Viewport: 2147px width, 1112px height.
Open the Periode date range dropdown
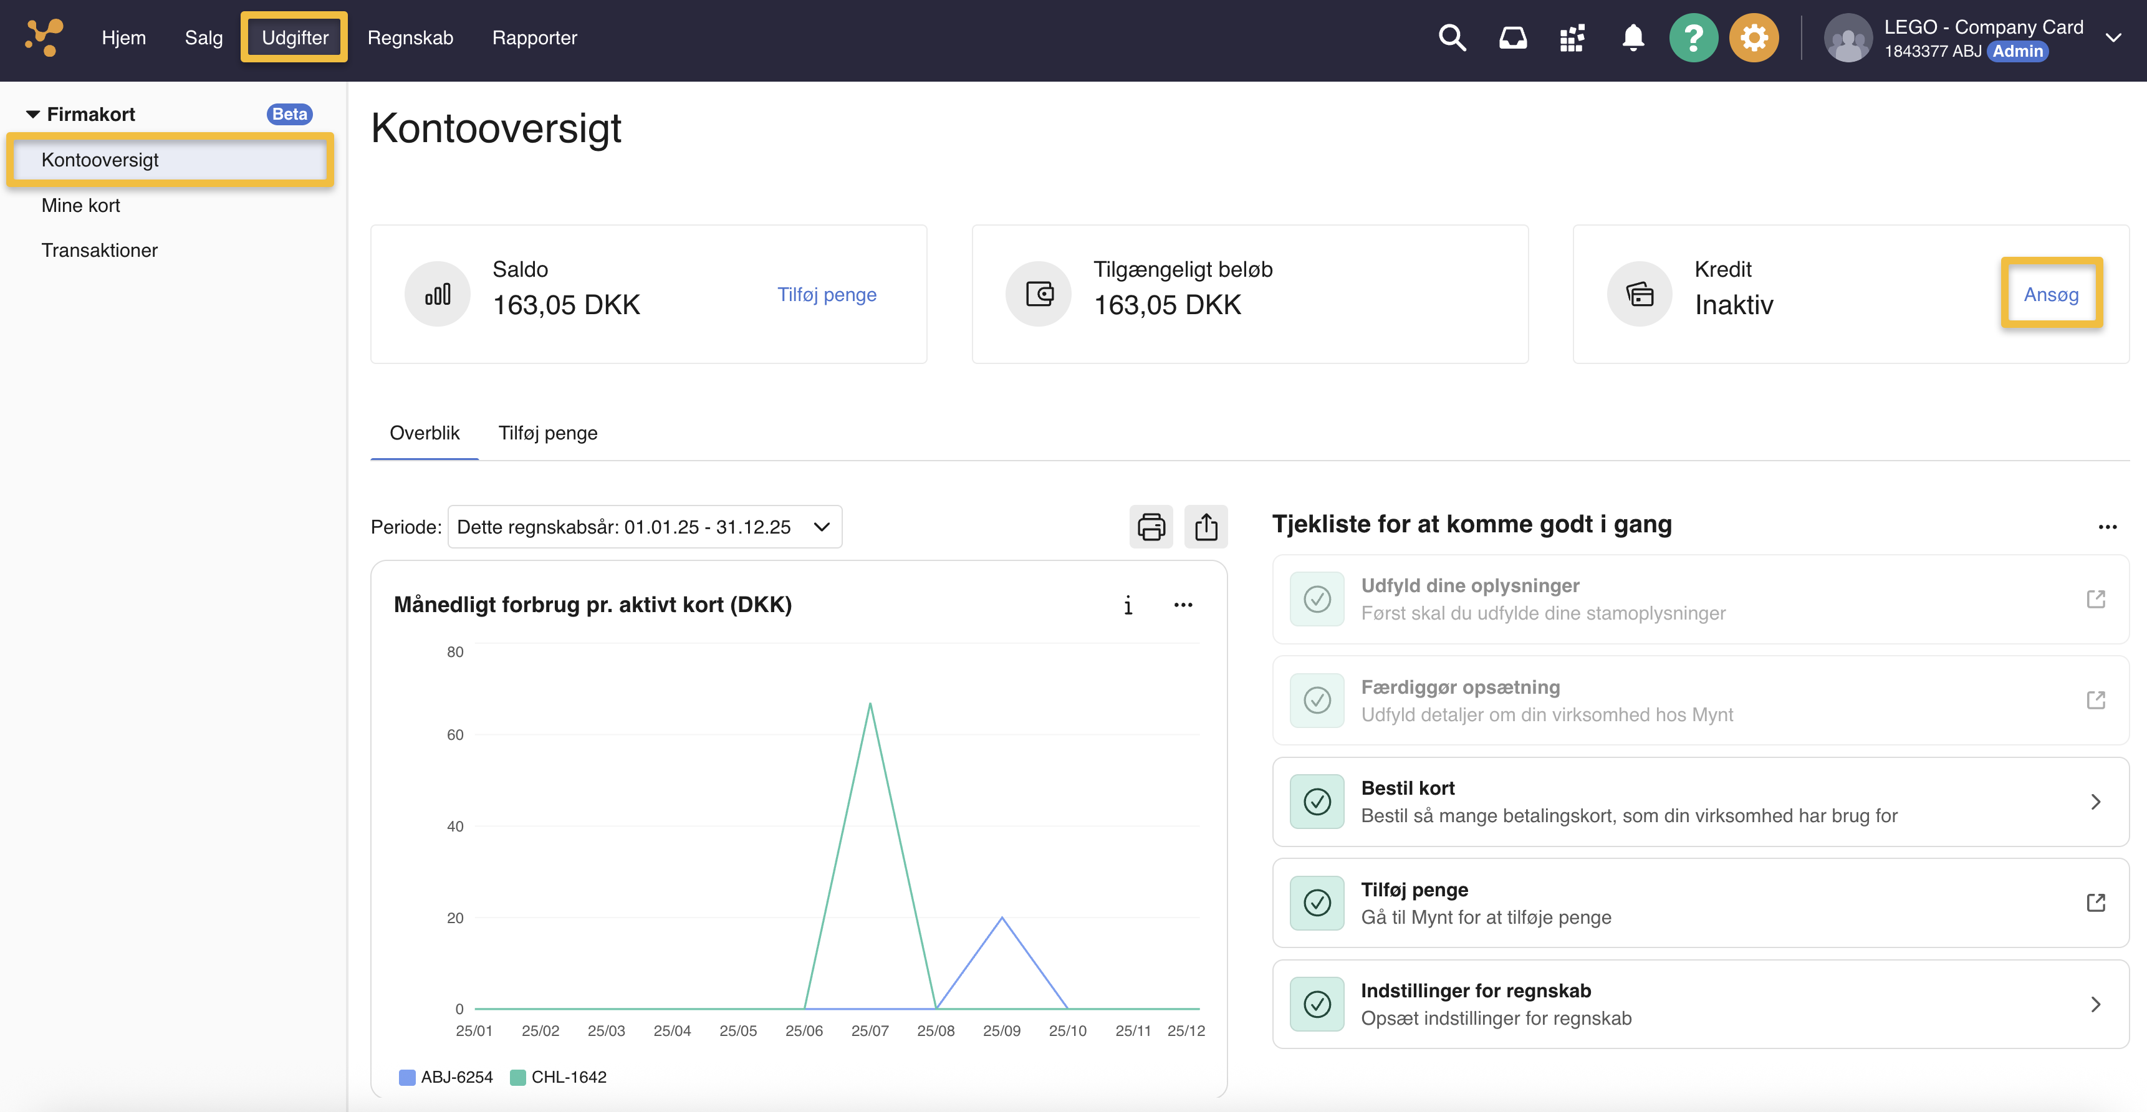pyautogui.click(x=644, y=527)
